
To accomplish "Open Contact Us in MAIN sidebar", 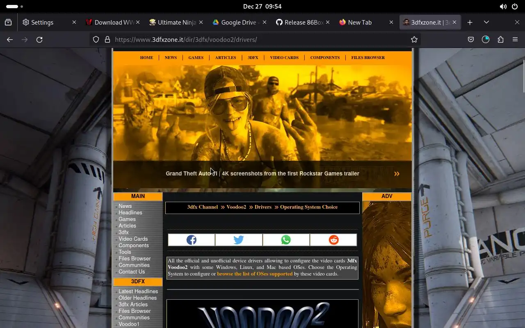I will click(x=132, y=272).
